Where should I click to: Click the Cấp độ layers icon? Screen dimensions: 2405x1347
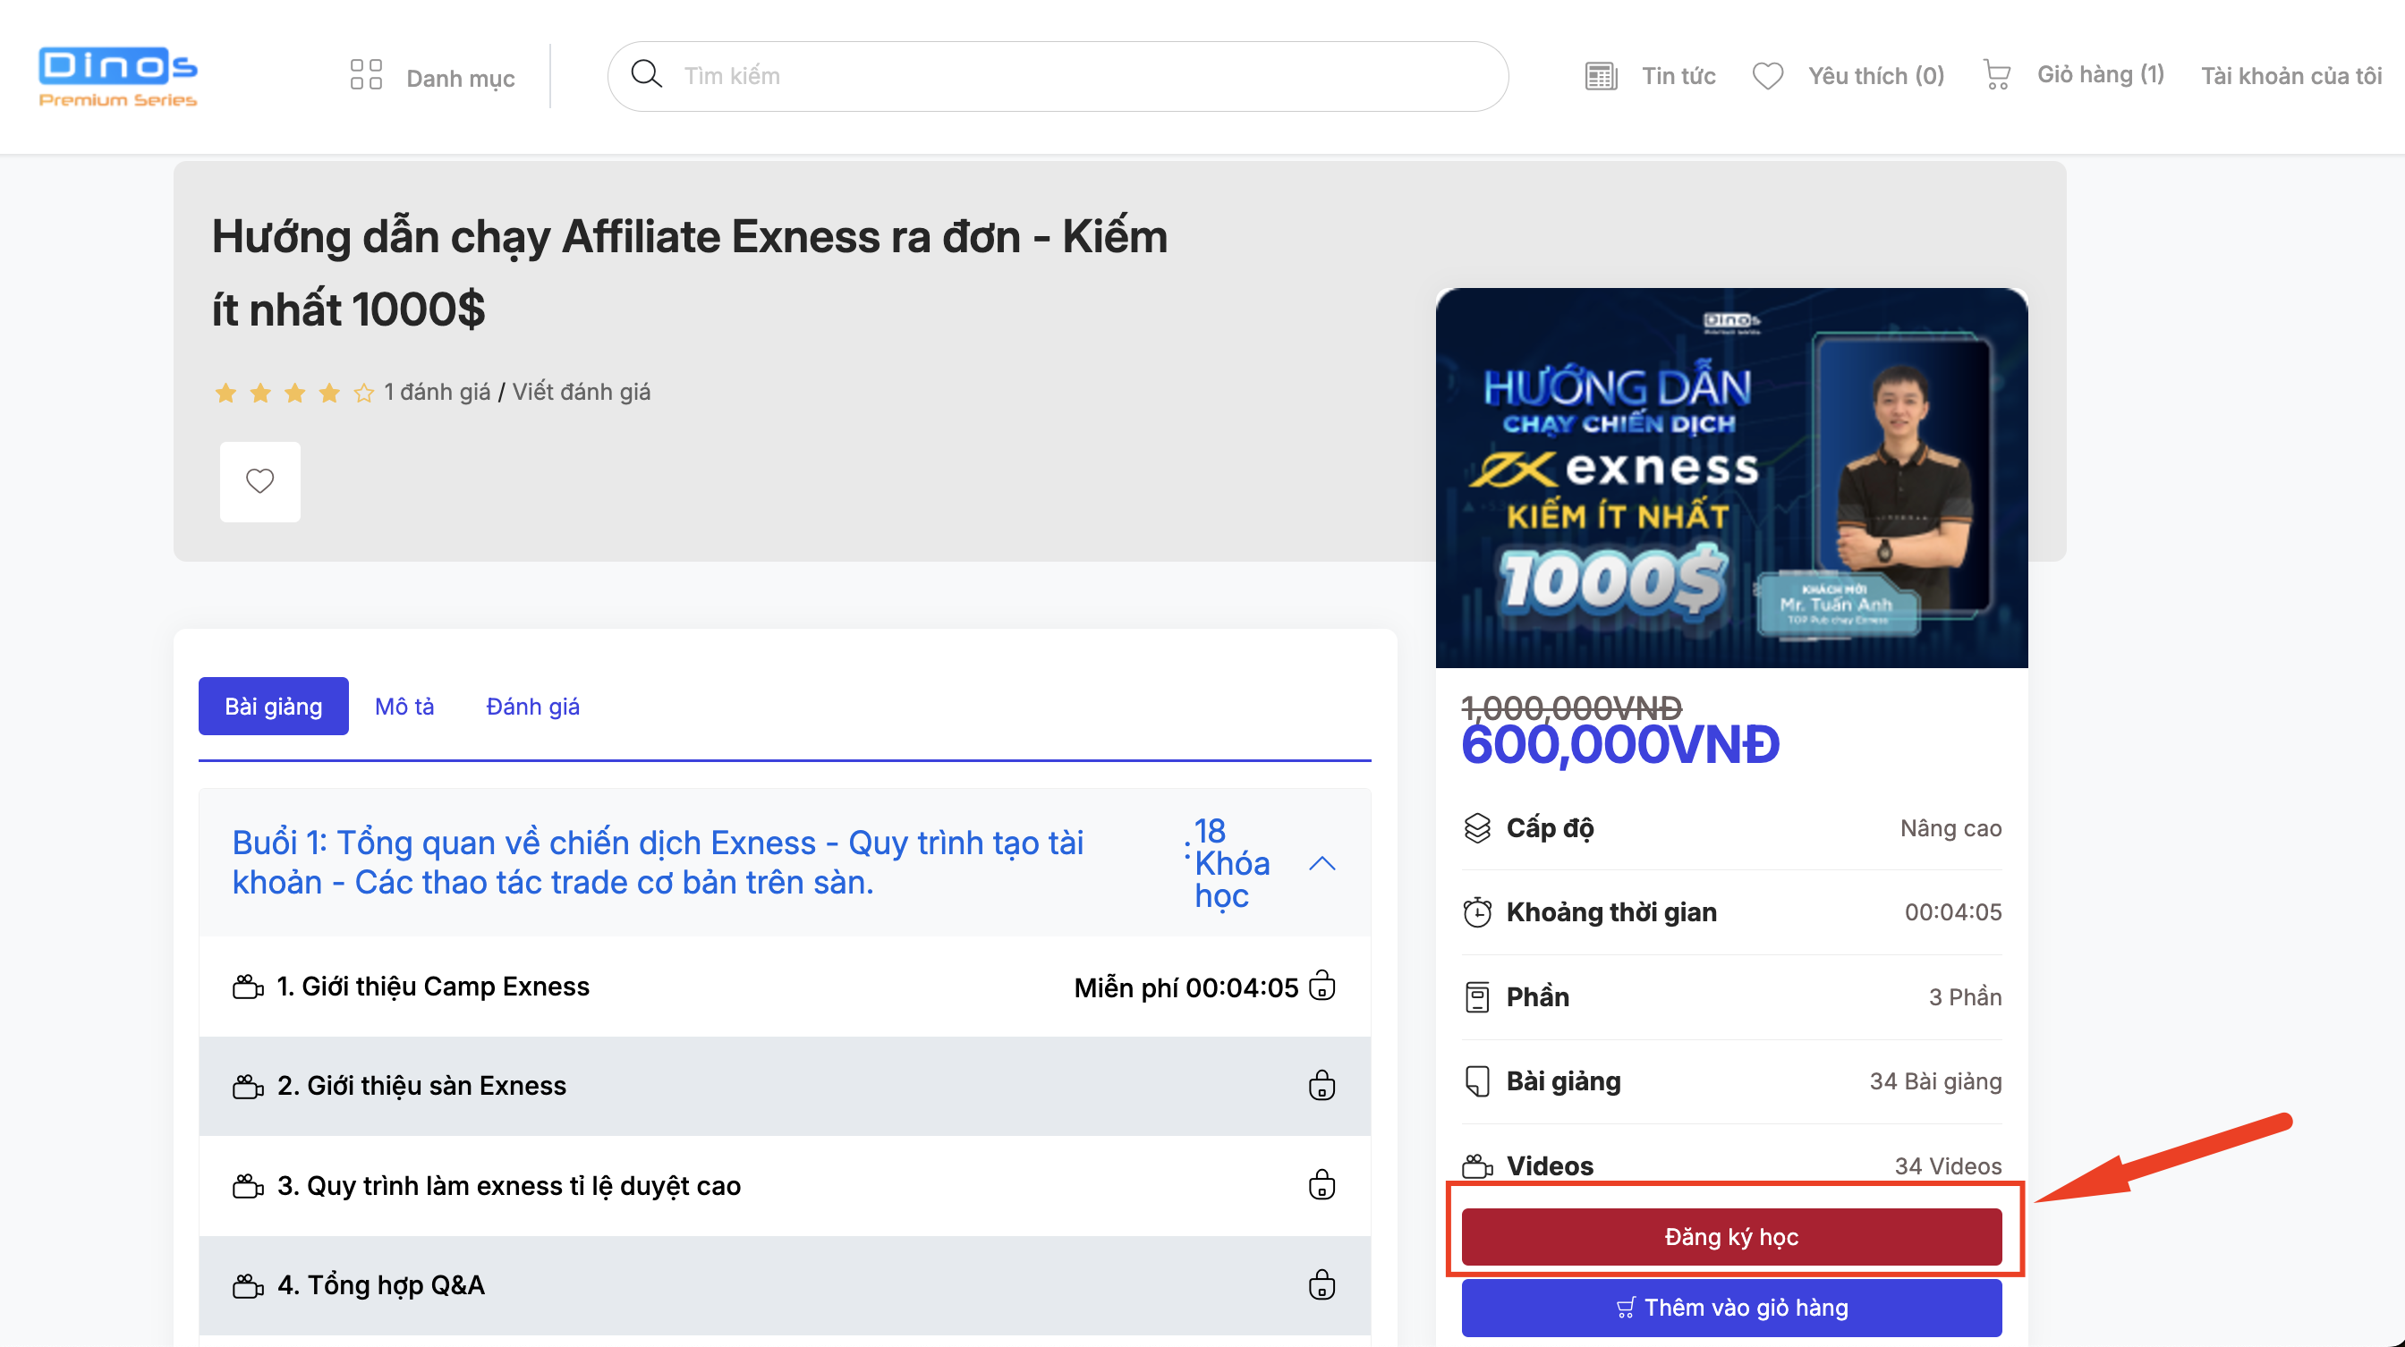click(1477, 829)
